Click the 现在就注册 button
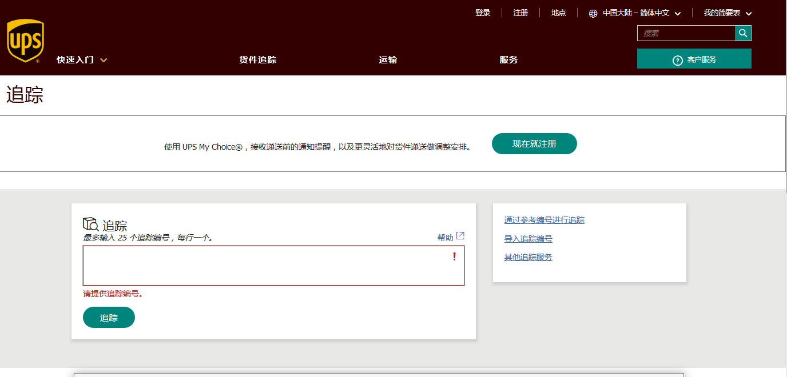The image size is (787, 377). point(534,143)
